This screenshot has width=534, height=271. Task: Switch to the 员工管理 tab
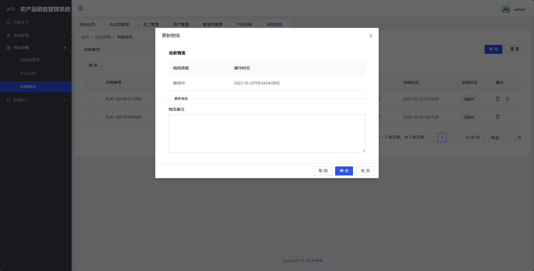tap(153, 25)
